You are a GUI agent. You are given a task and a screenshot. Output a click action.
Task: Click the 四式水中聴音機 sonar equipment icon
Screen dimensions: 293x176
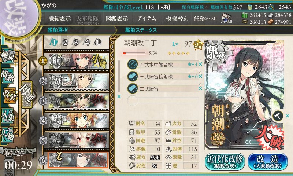pyautogui.click(x=133, y=64)
